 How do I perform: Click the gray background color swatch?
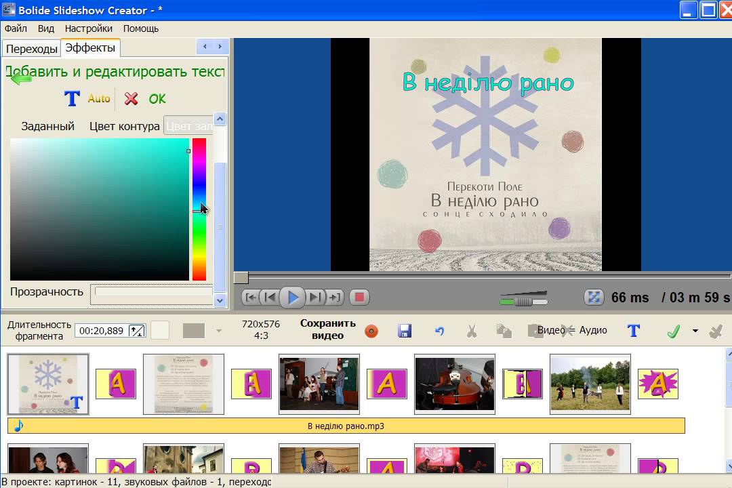tap(194, 331)
